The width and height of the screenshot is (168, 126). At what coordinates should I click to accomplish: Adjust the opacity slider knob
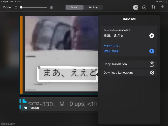tap(21, 7)
